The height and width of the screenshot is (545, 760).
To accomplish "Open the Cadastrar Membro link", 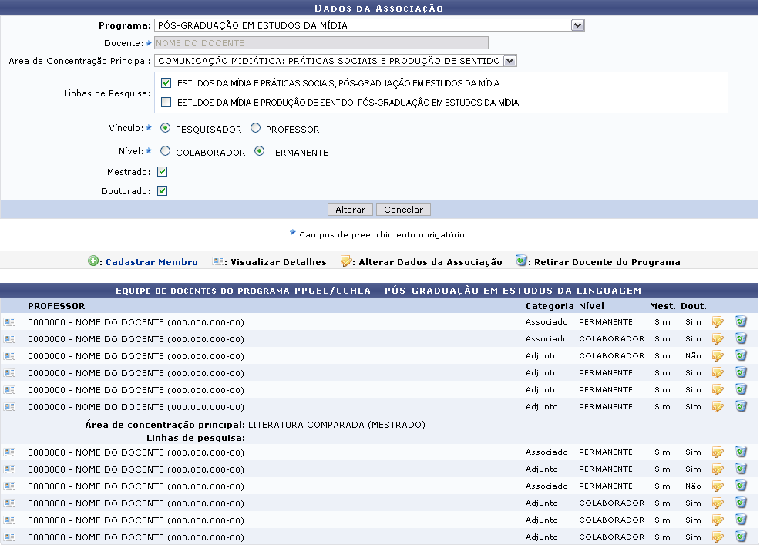I will (151, 262).
